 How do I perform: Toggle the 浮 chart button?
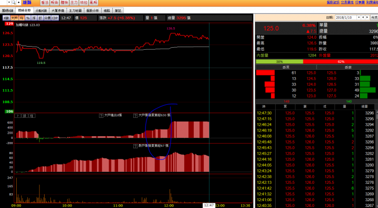point(34,18)
